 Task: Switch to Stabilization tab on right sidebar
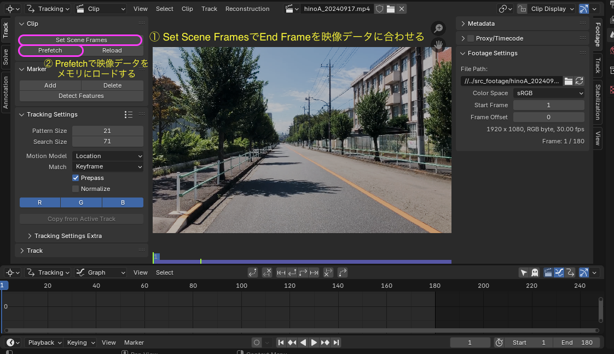click(598, 102)
